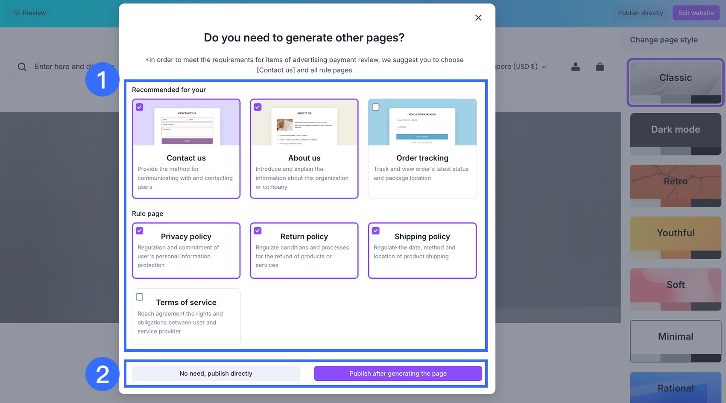
Task: Click the Contact us card title
Action: tap(186, 158)
